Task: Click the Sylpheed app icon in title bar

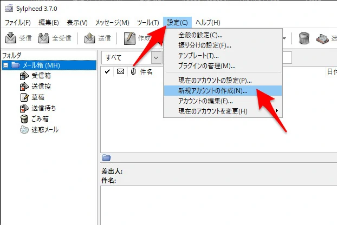Action: (x=9, y=9)
